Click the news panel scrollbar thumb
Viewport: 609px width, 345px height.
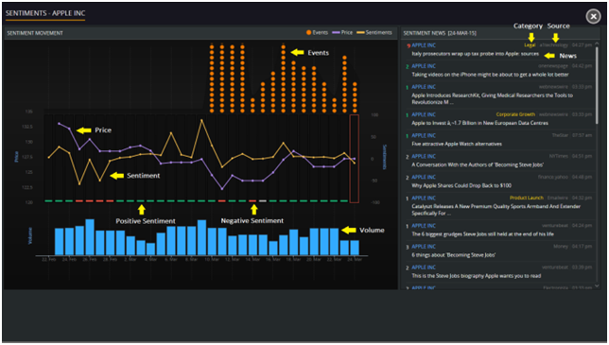click(x=597, y=85)
